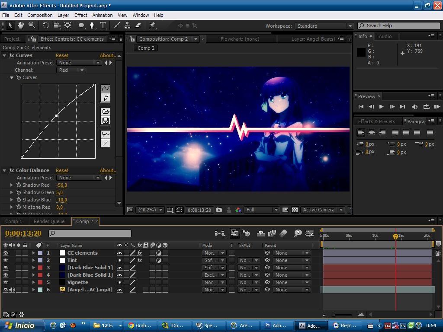
Task: Open the Workspace Standard dropdown
Action: pyautogui.click(x=324, y=26)
